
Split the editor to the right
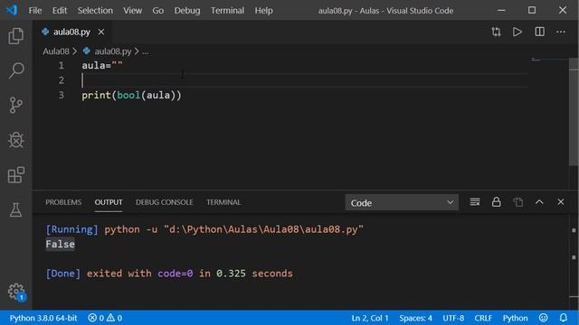539,32
